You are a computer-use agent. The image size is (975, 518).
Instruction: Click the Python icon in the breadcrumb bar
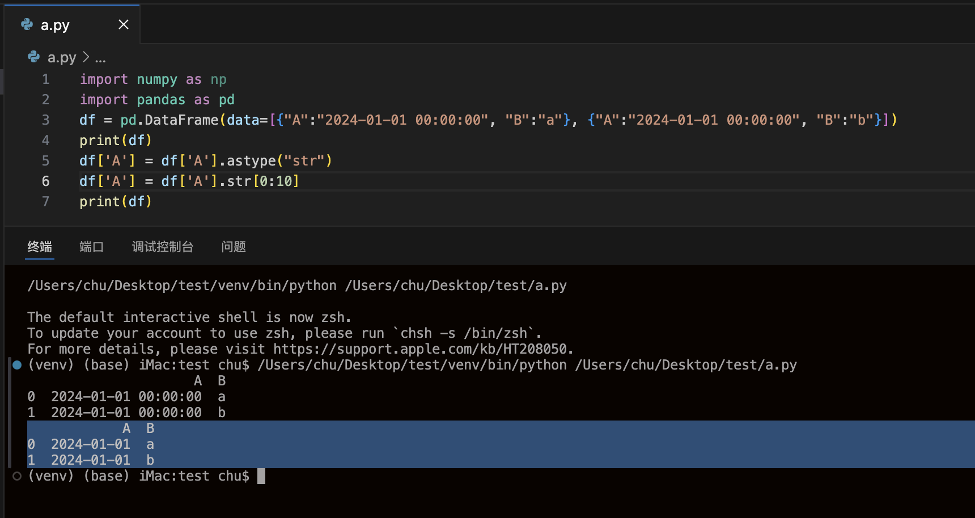point(34,57)
